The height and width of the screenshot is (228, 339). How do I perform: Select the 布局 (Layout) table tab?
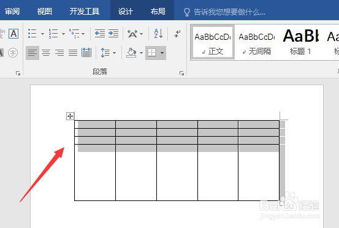tap(158, 11)
